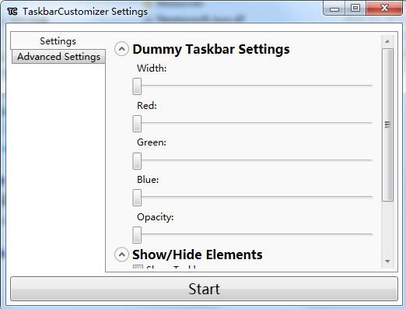The height and width of the screenshot is (309, 406).
Task: Maximize the TaskbarCustomizer Settings window
Action: (x=355, y=9)
